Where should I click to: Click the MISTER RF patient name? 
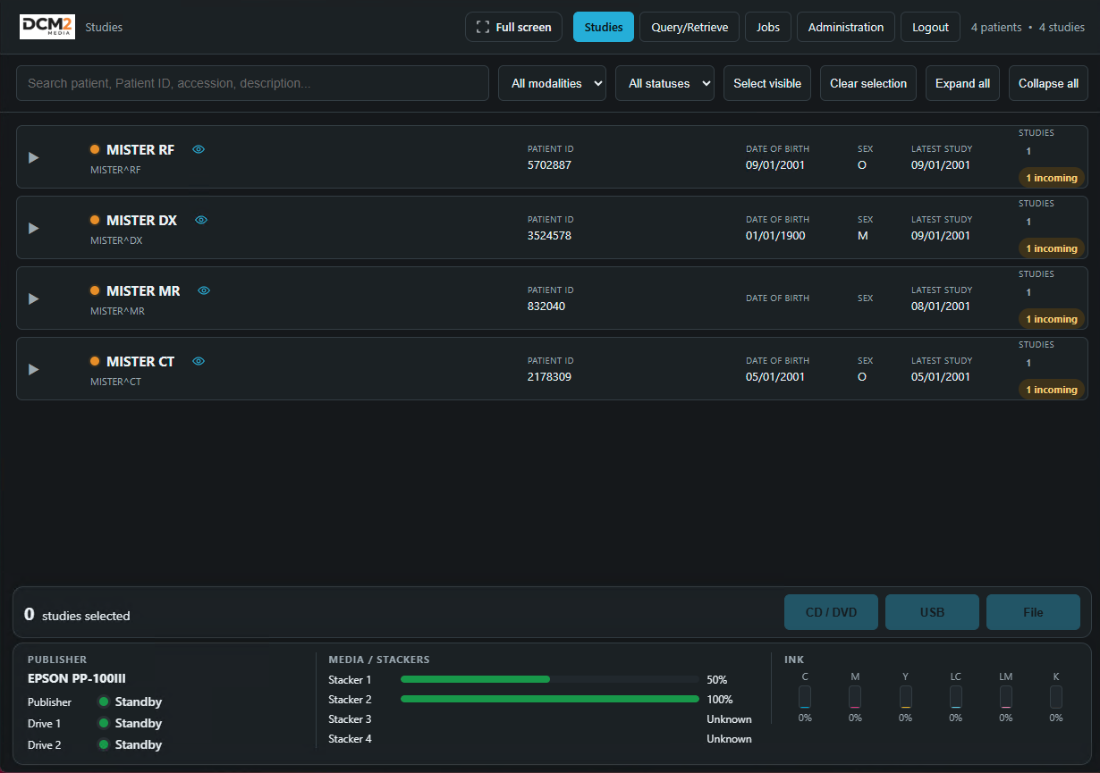(x=140, y=149)
